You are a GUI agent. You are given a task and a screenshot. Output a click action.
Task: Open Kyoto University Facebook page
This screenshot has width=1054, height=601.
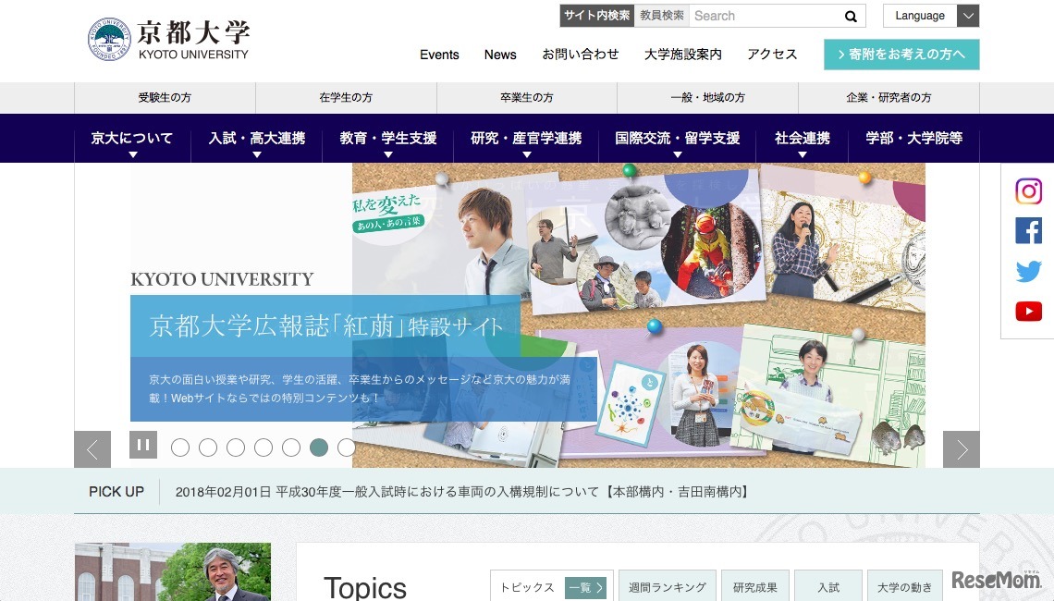coord(1028,230)
